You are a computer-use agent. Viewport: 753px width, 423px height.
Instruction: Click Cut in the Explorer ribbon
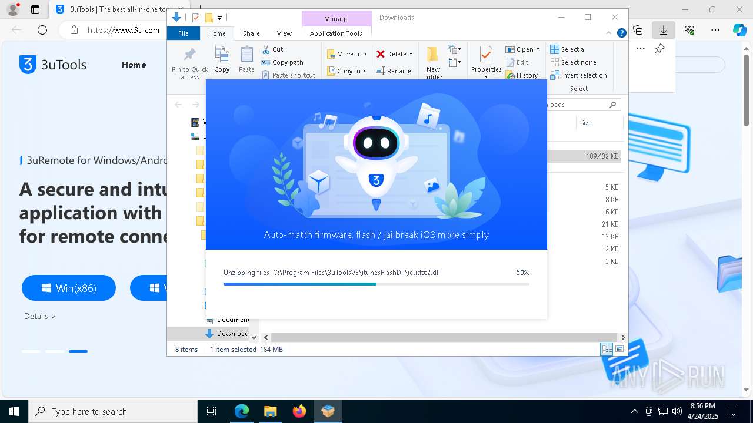pyautogui.click(x=273, y=49)
